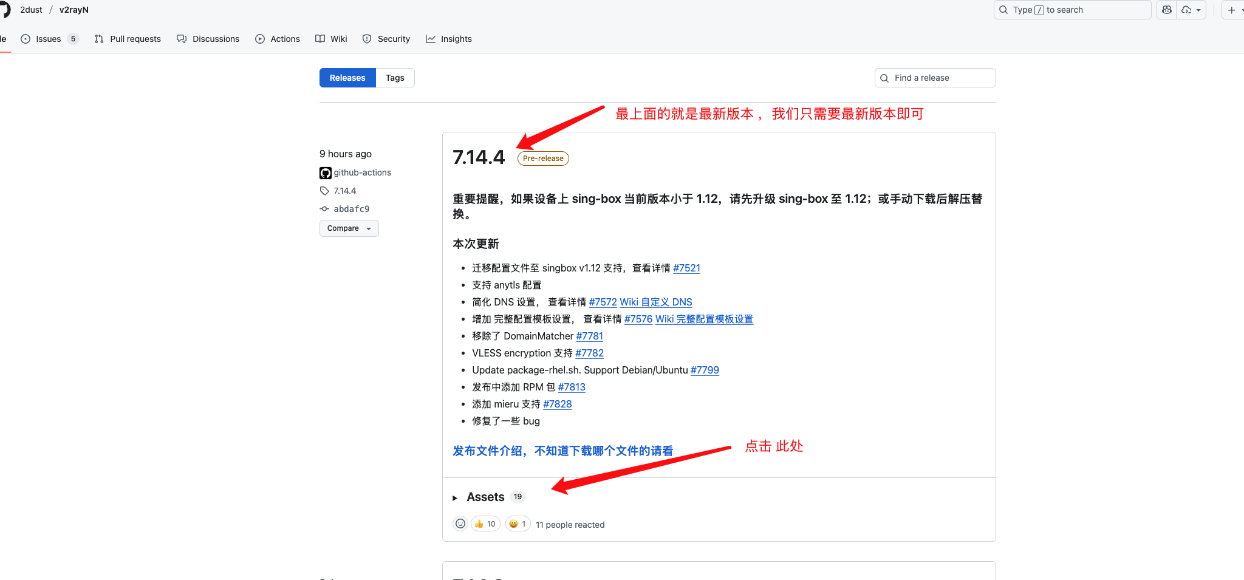Open the Compare dropdown
Screen dimensions: 1244x580
click(349, 228)
